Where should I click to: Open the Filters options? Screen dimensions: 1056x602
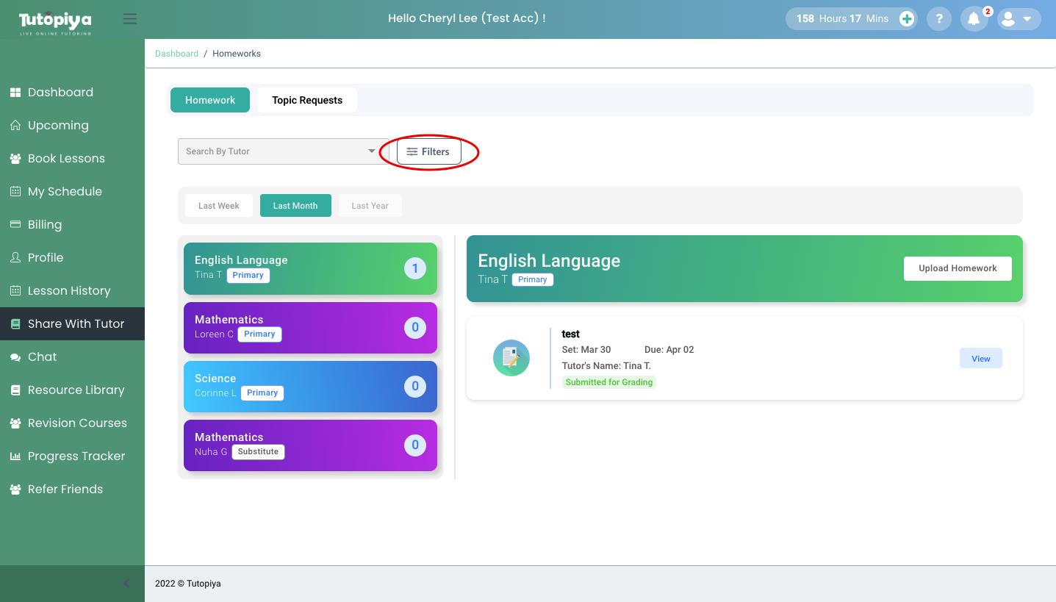click(x=429, y=151)
